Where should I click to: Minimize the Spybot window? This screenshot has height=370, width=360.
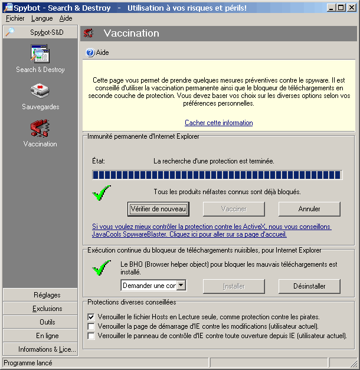pyautogui.click(x=331, y=8)
